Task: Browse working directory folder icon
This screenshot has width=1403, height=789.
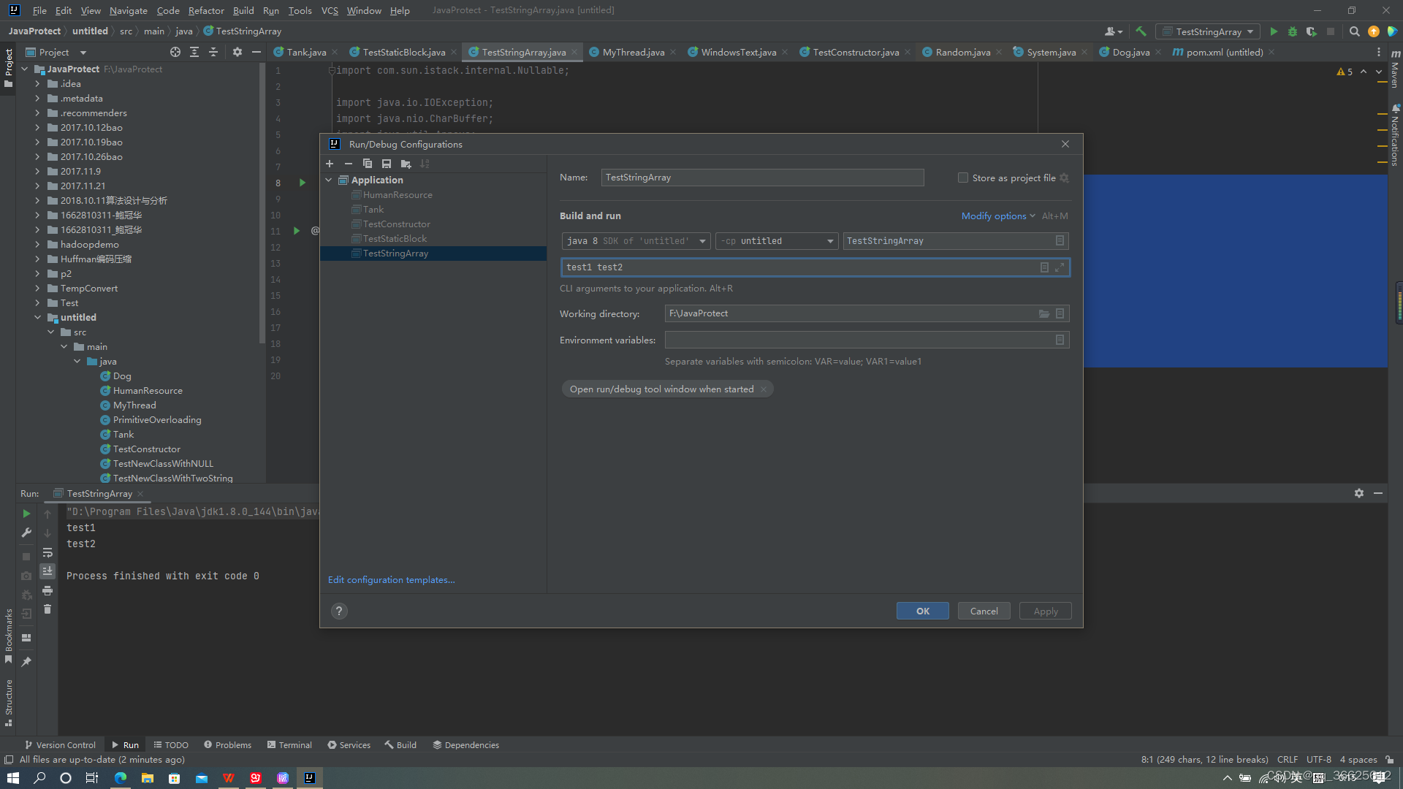Action: coord(1044,313)
